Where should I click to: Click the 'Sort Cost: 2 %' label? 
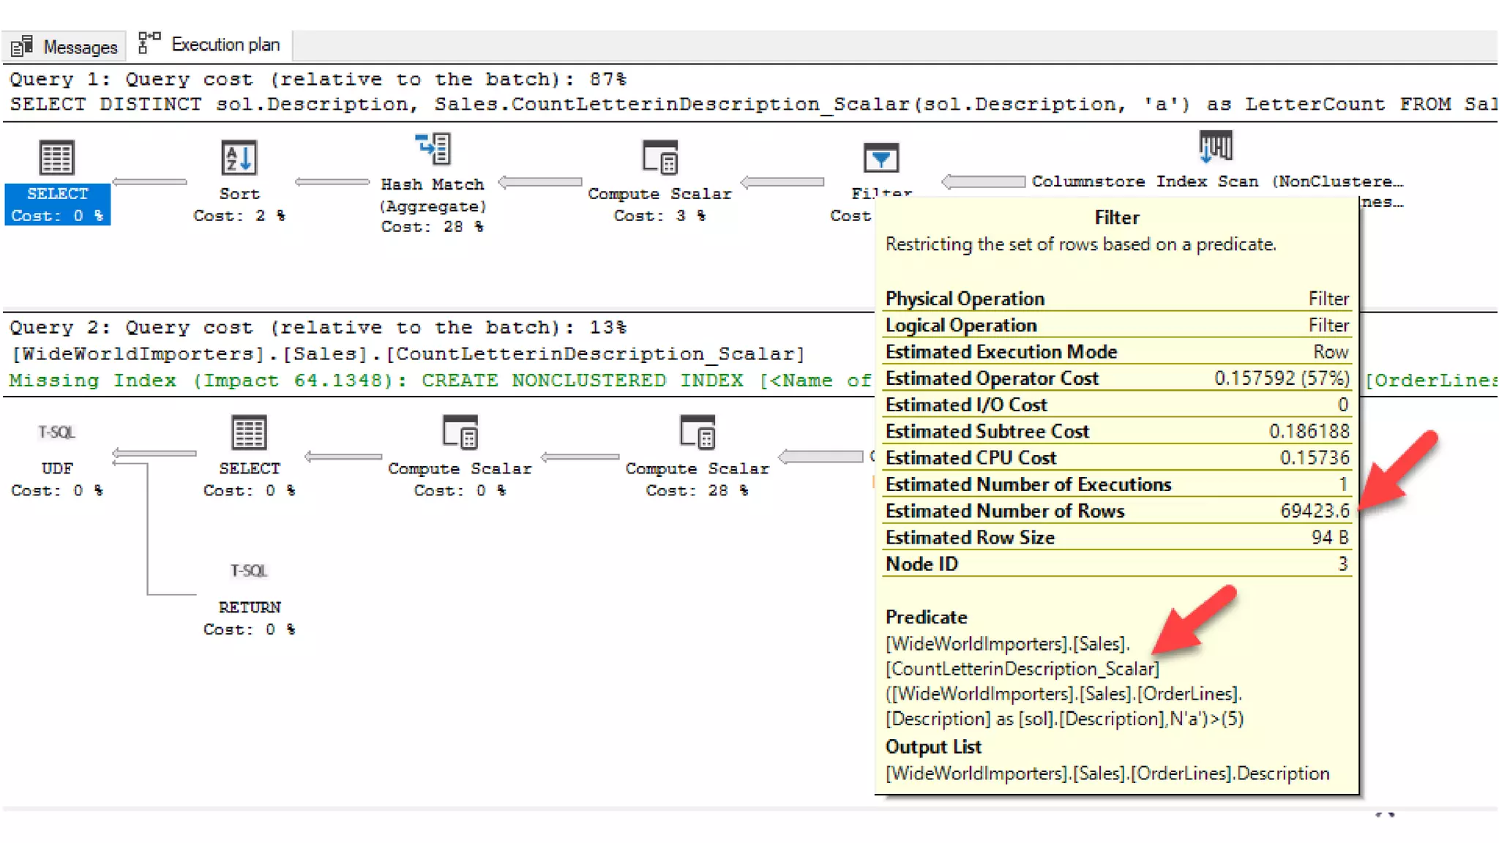coord(239,204)
